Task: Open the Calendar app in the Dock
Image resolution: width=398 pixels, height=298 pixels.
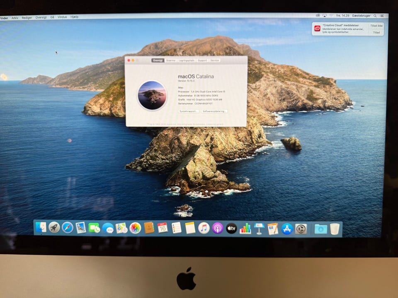Action: click(163, 228)
